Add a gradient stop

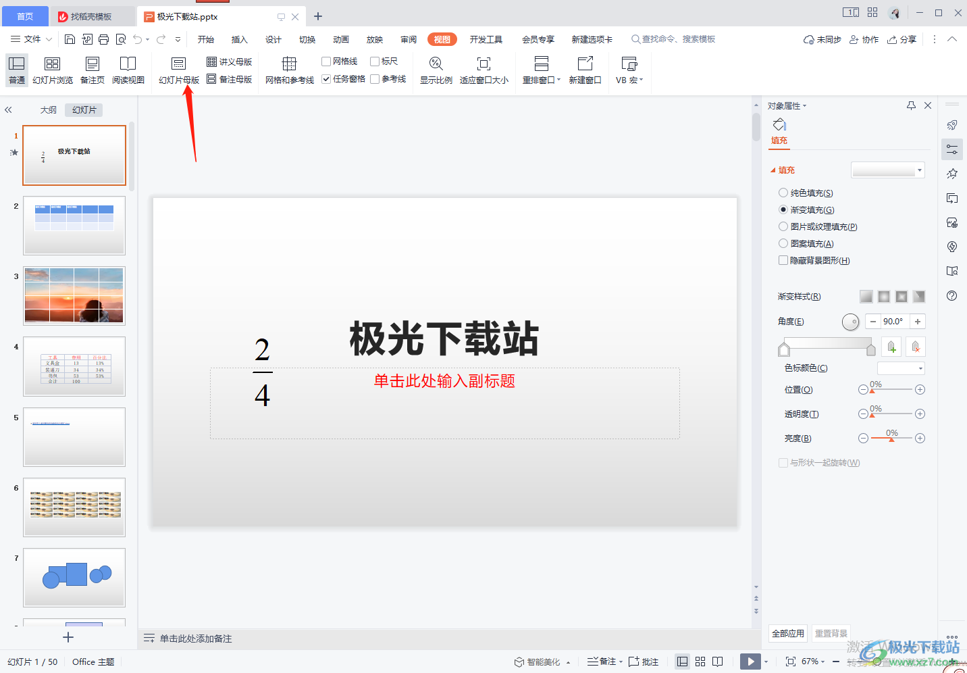coord(891,347)
